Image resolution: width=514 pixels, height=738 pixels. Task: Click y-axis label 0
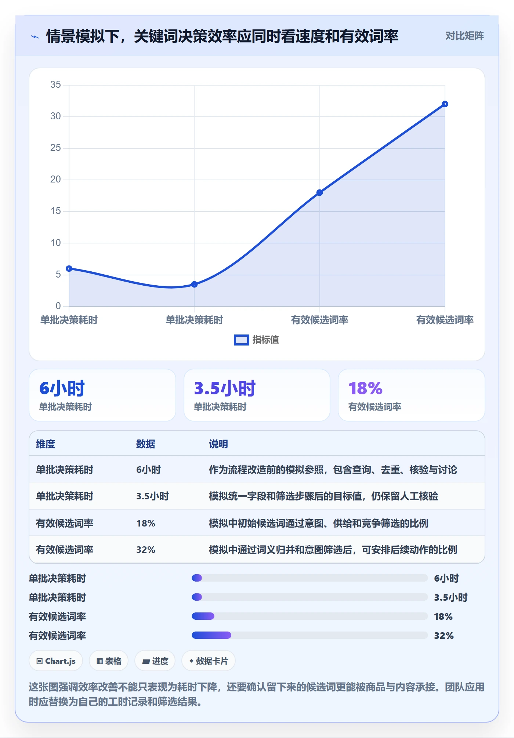(x=58, y=306)
